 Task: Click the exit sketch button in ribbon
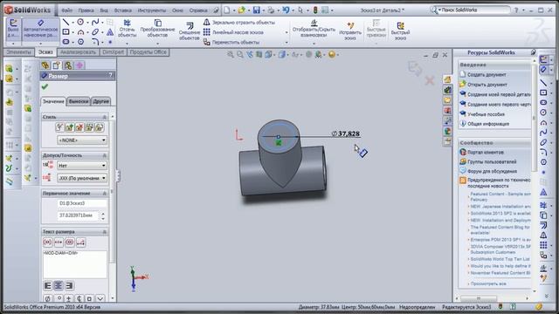click(13, 29)
